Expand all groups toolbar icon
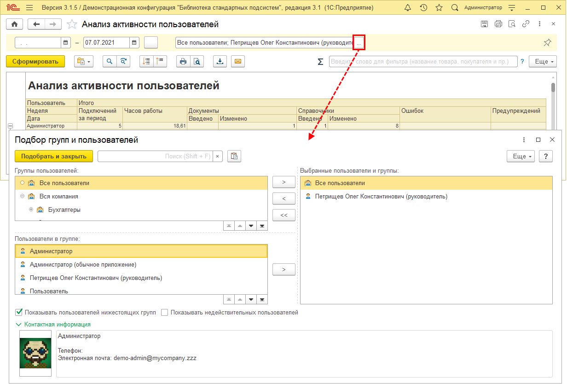The width and height of the screenshot is (567, 384). (146, 61)
